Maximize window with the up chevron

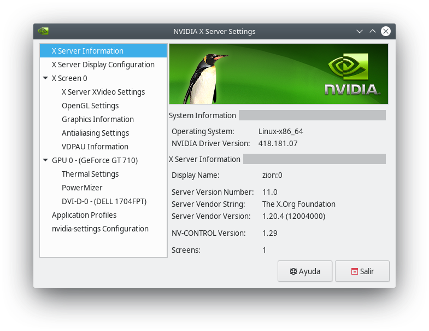point(372,31)
